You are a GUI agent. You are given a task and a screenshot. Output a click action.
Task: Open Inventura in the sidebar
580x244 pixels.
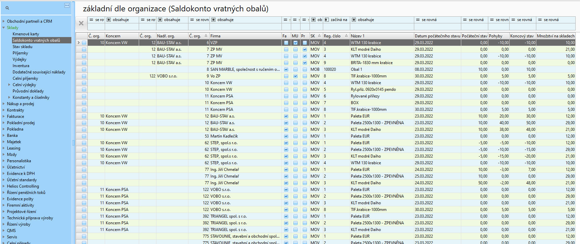click(21, 65)
